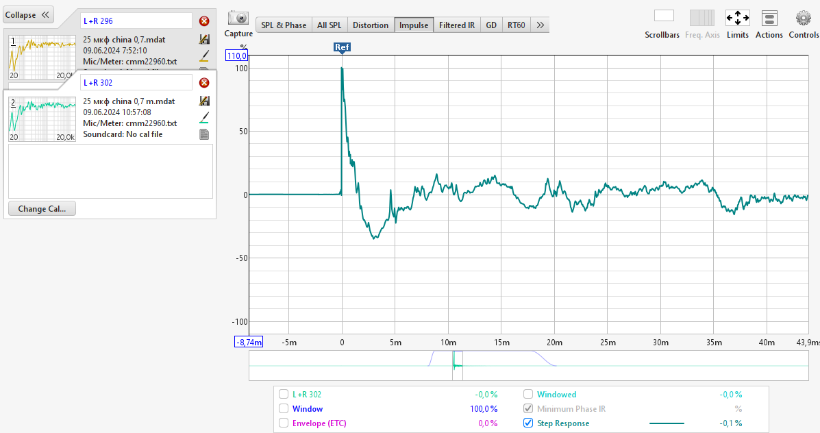This screenshot has width=820, height=433.
Task: Change trace colour pencil for measurement 2
Action: 204,118
